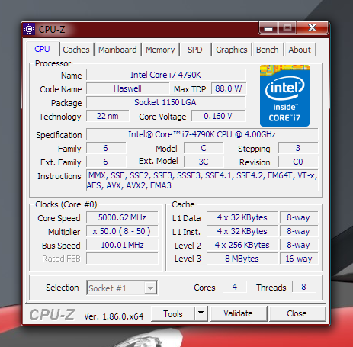
Task: Show the About tab
Action: pyautogui.click(x=300, y=50)
